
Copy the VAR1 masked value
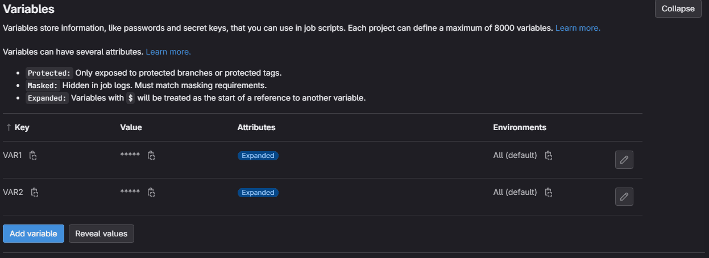tap(151, 155)
